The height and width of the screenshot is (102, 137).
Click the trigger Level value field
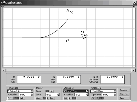tap(51, 95)
